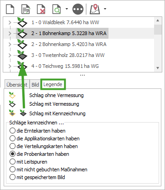This screenshot has width=165, height=190.
Task: Select radio die Applikationskarten haben
Action: pyautogui.click(x=12, y=139)
